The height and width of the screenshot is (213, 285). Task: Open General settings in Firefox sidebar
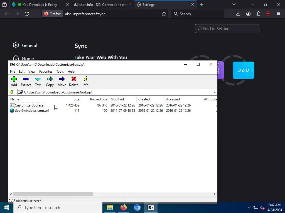tap(25, 45)
